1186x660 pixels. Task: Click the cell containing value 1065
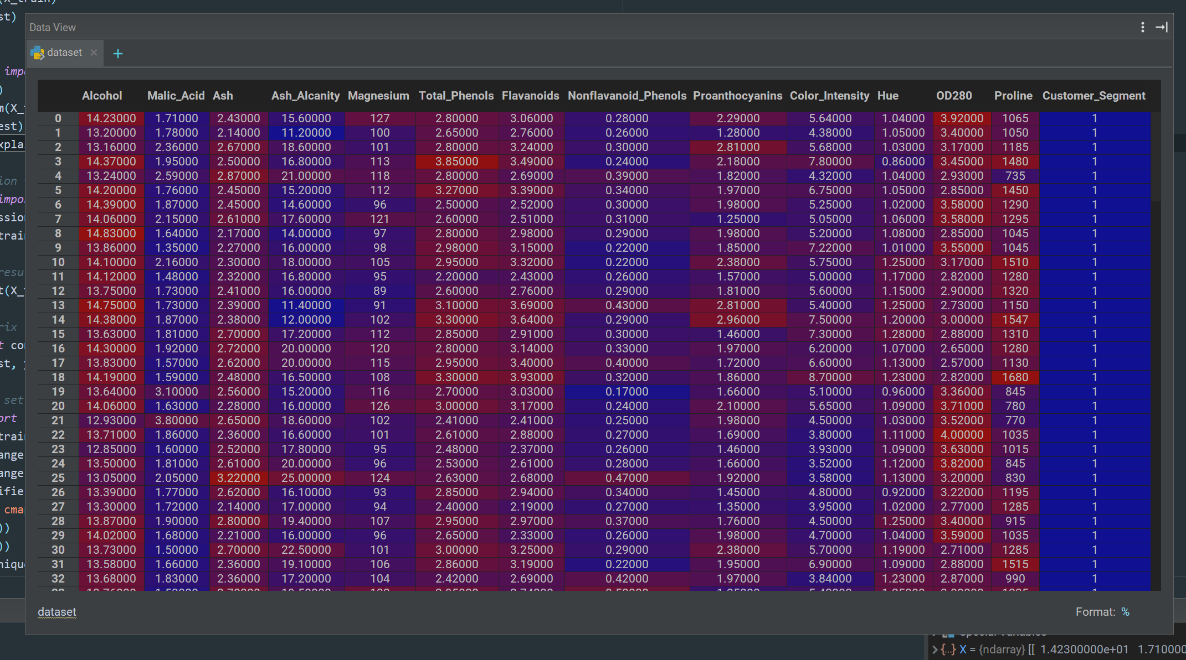click(1015, 118)
